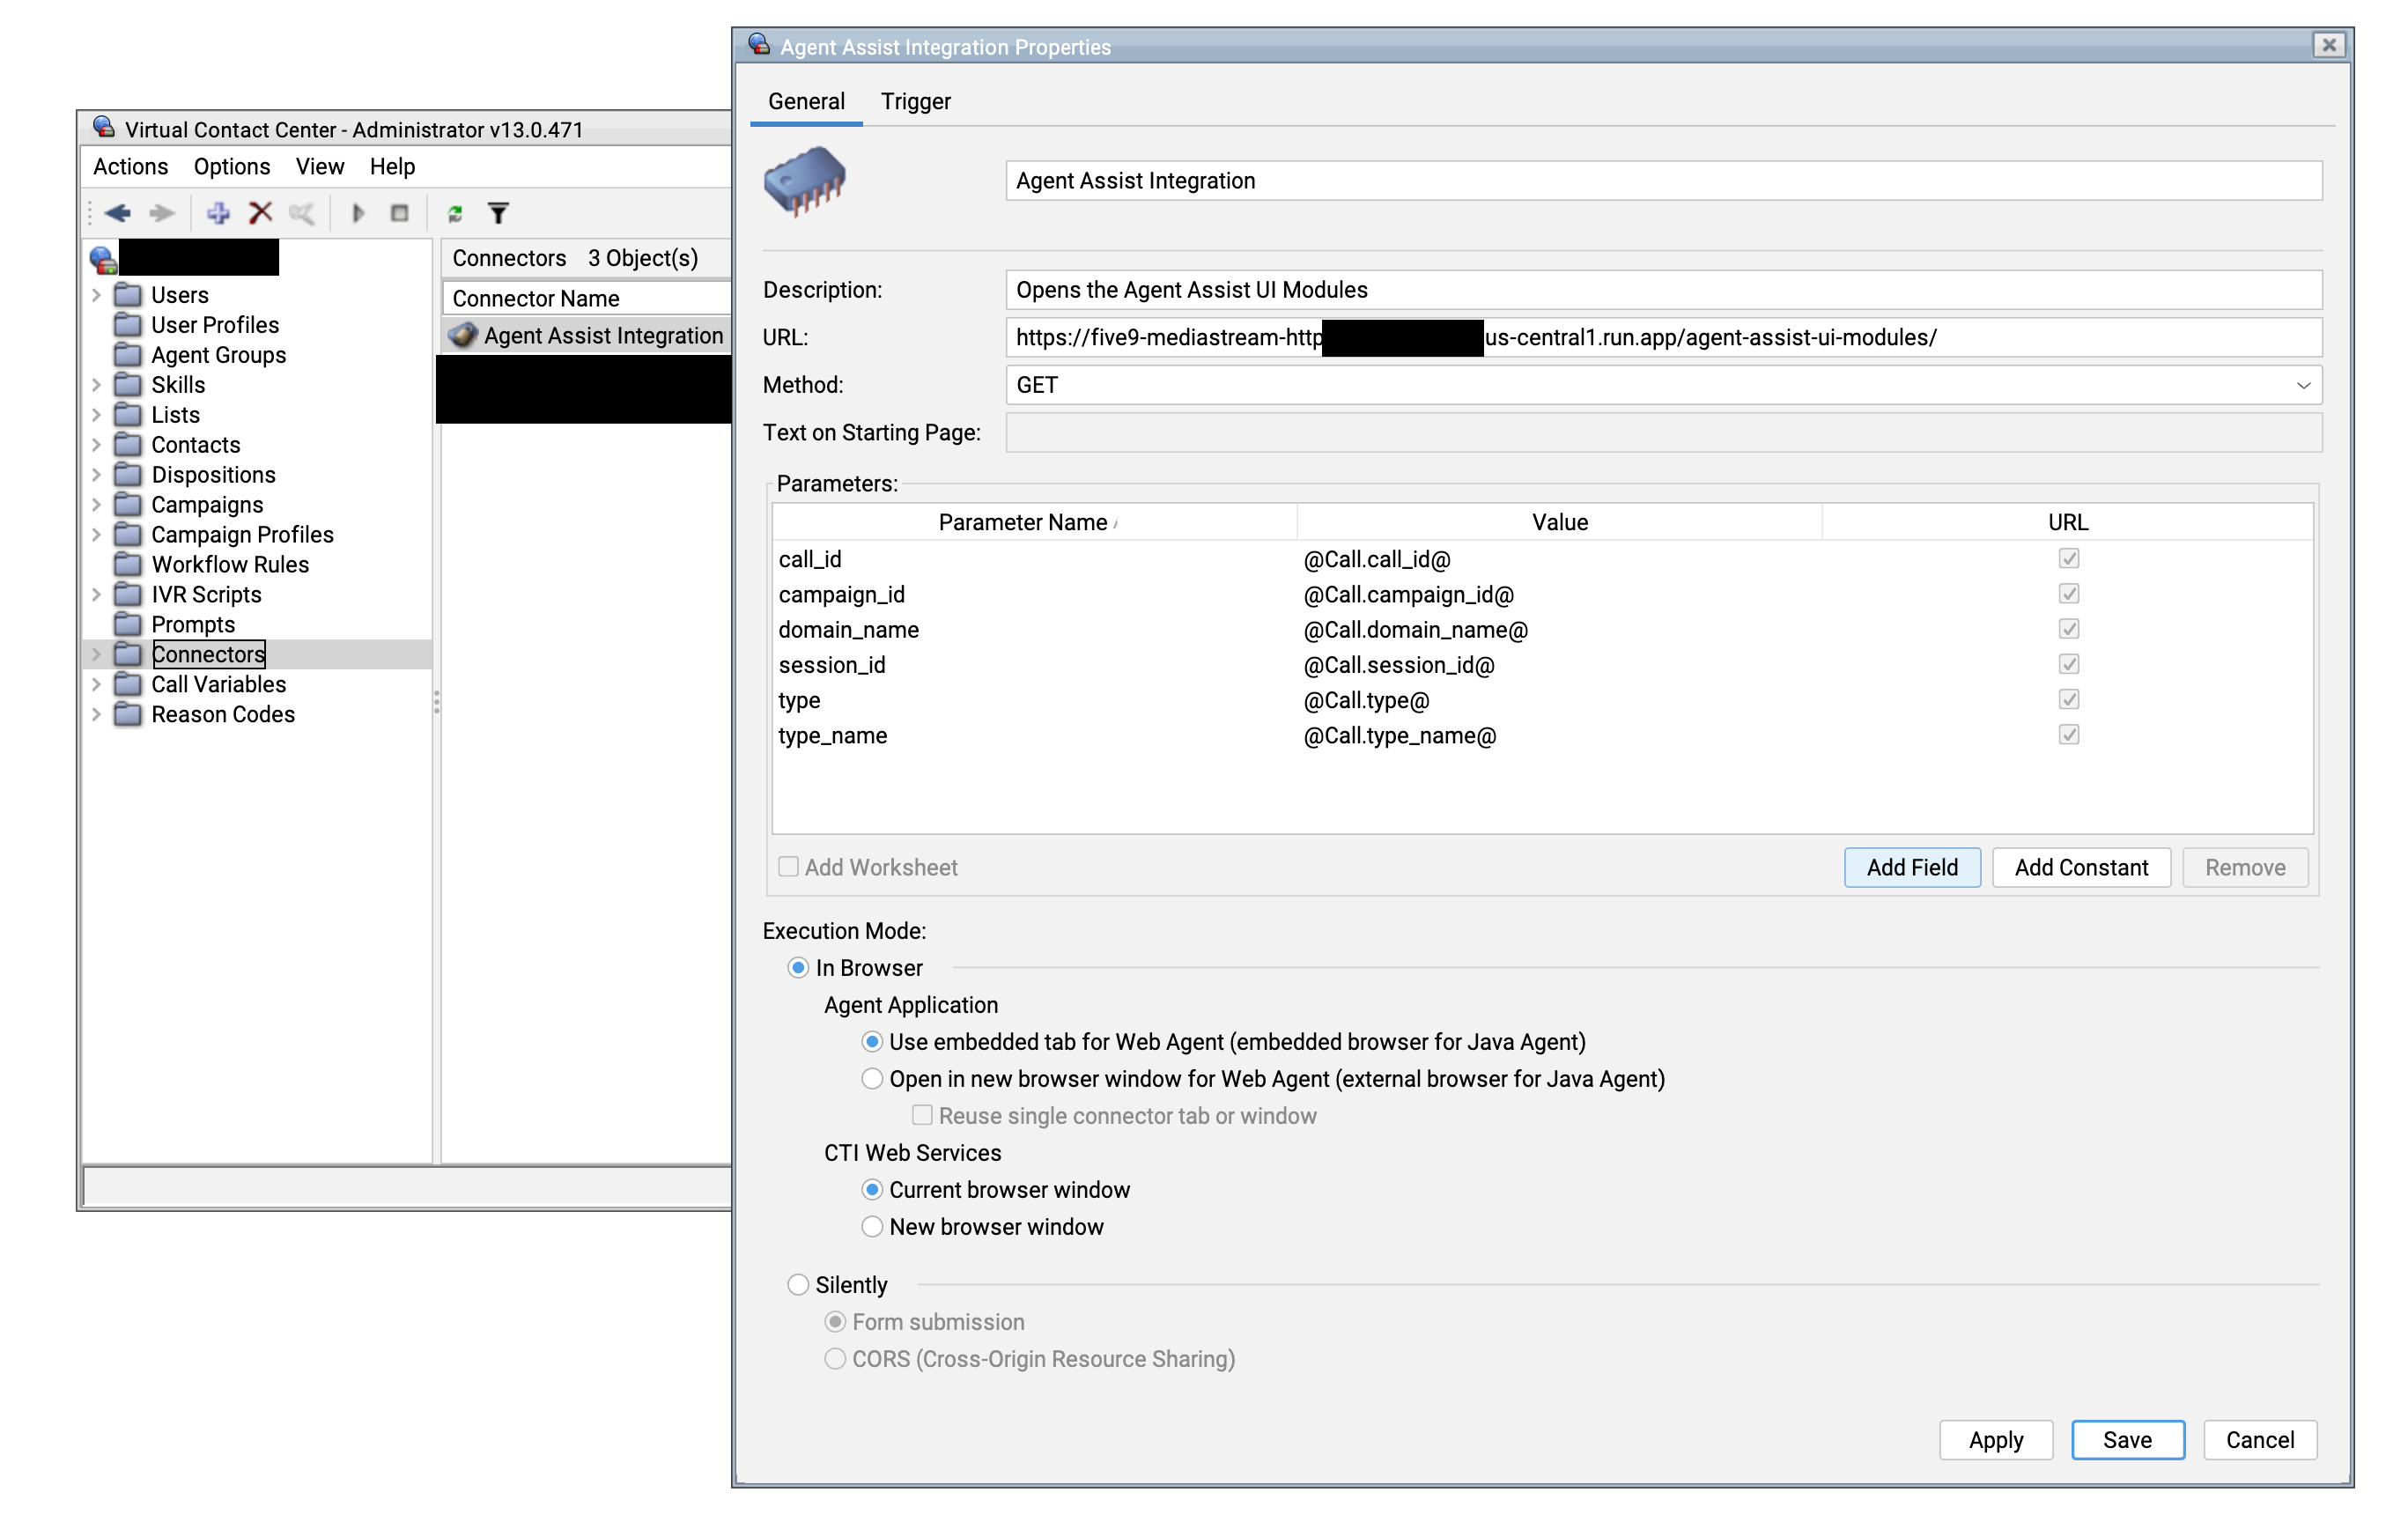Click the Description input field
Screen dimensions: 2408x1529
click(1663, 290)
